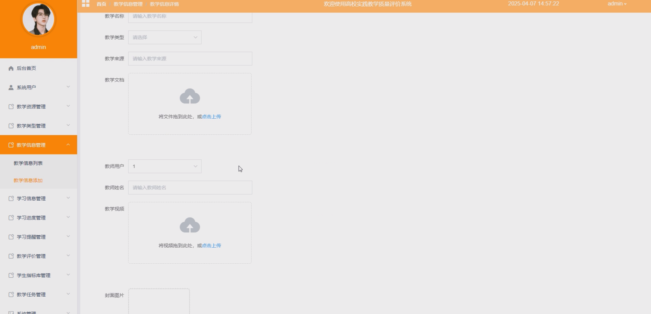The width and height of the screenshot is (651, 314).
Task: Click 点击上传 link for 教学视频
Action: click(211, 246)
